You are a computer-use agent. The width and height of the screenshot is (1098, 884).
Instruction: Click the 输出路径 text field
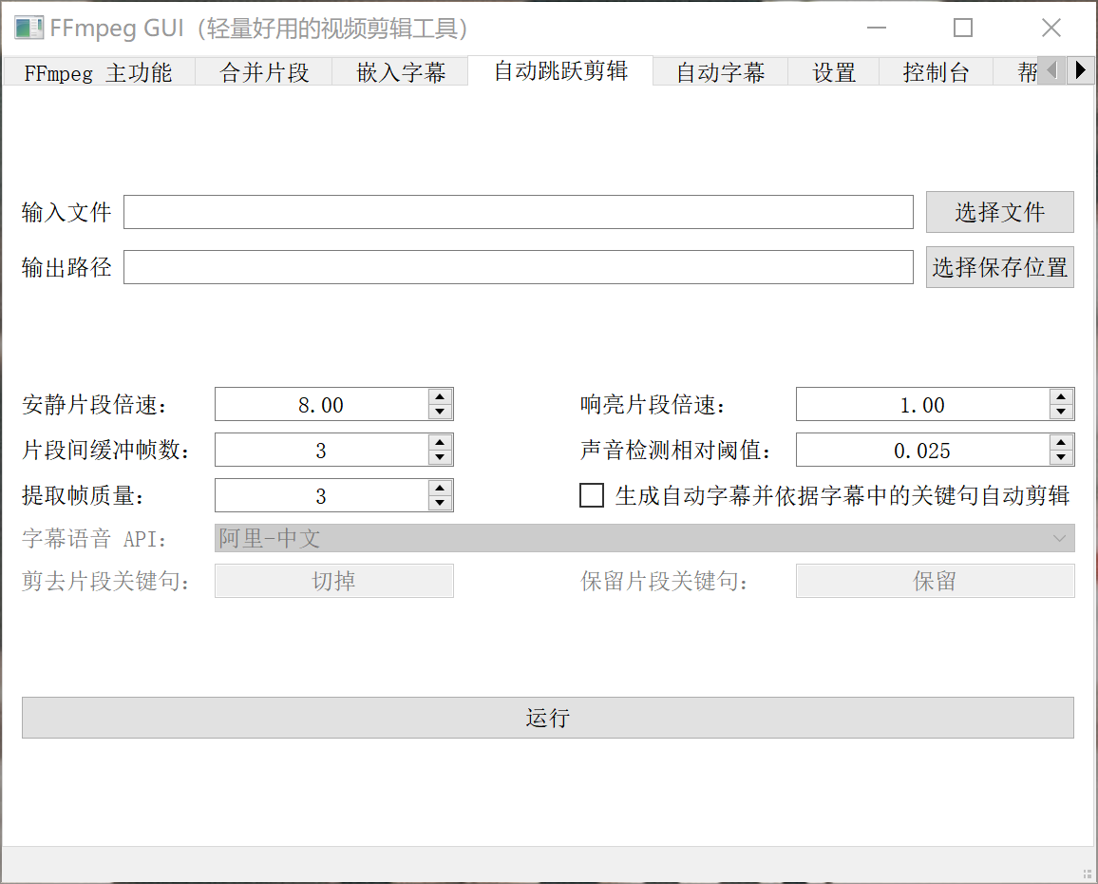coord(519,267)
